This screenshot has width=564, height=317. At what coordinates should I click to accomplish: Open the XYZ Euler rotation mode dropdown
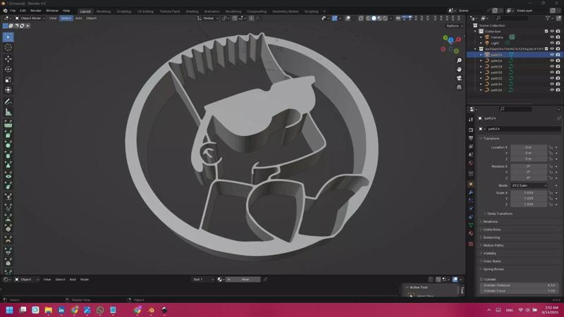(x=529, y=185)
